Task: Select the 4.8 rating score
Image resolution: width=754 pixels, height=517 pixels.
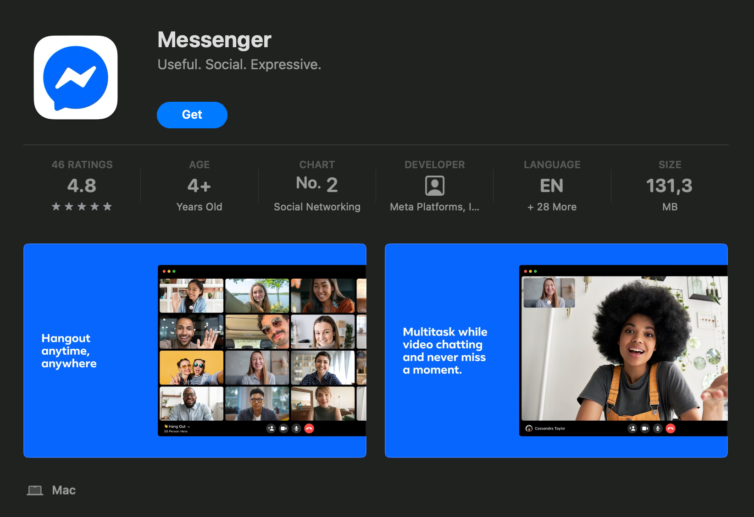Action: pos(82,186)
